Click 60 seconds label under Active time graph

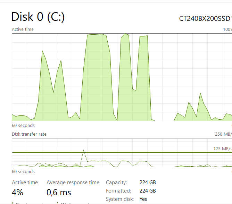[x=23, y=126]
